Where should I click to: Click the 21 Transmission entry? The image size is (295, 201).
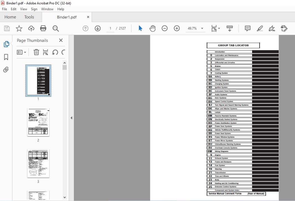click(x=229, y=173)
